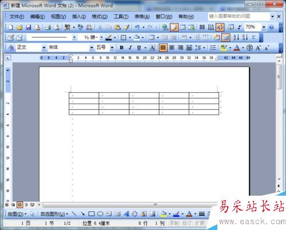Click the Shrink Font icon
This screenshot has width=286, height=230.
tap(267, 47)
